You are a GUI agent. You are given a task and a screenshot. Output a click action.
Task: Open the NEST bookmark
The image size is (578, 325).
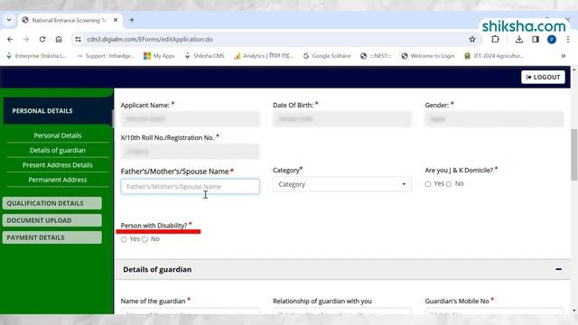click(376, 56)
